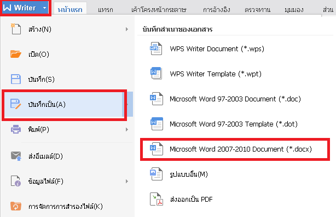This screenshot has width=336, height=217.
Task: Click the WPS document format icon
Action: point(156,49)
